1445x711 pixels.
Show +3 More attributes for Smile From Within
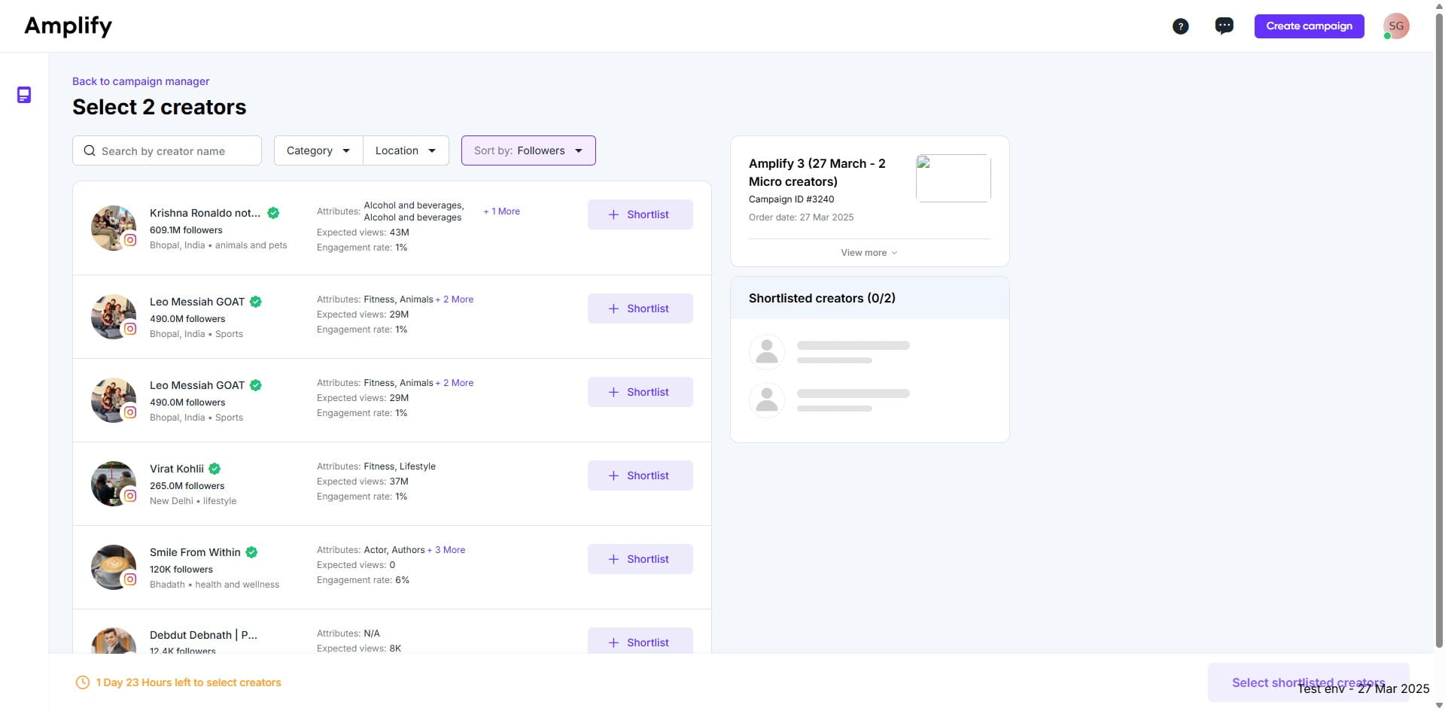pyautogui.click(x=446, y=550)
